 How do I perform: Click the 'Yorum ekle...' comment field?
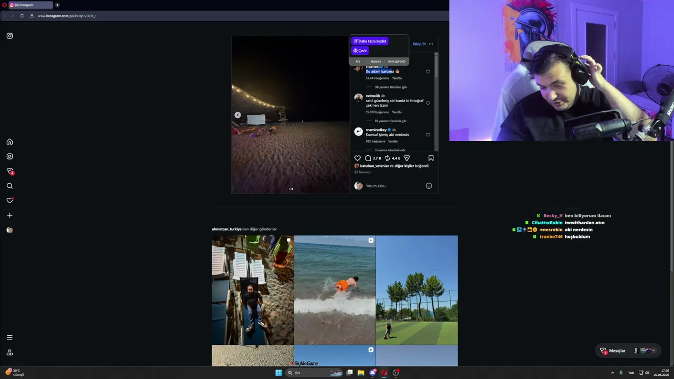(394, 186)
